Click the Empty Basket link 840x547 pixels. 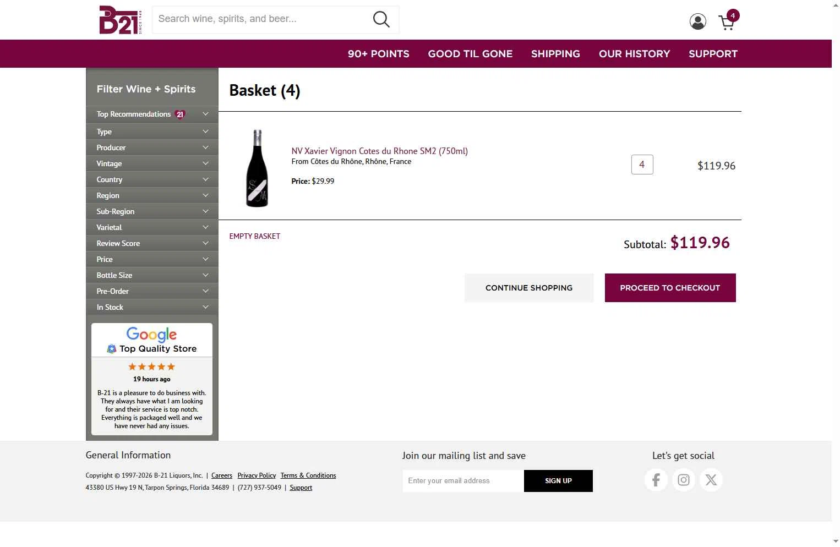click(x=254, y=236)
